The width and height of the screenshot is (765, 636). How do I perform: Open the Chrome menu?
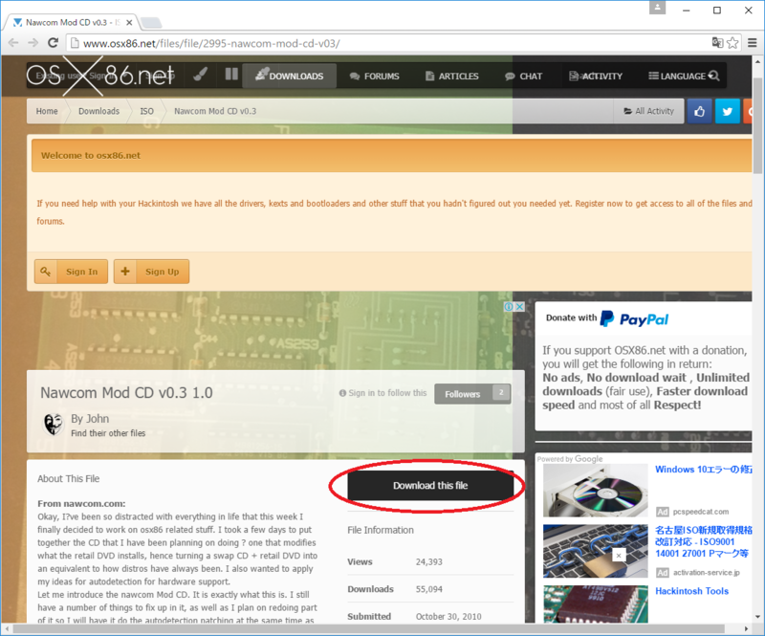click(753, 43)
